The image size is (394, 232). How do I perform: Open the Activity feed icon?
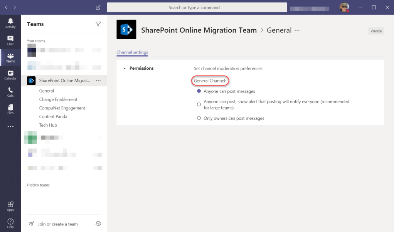click(10, 23)
